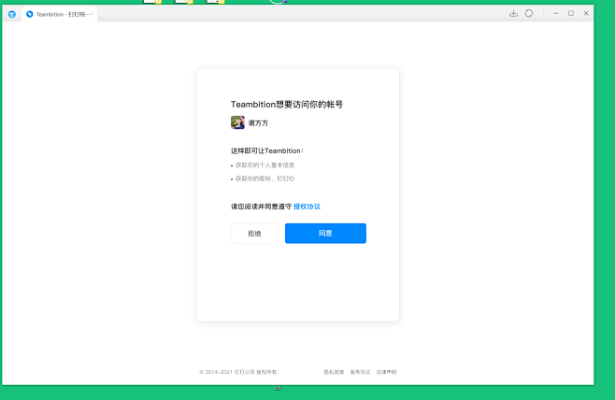Open the 服务协议 footer link

click(360, 372)
